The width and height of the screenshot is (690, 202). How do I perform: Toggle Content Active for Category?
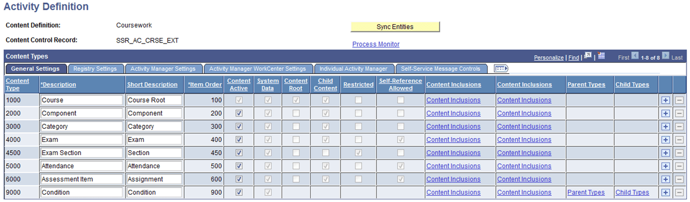pos(239,126)
